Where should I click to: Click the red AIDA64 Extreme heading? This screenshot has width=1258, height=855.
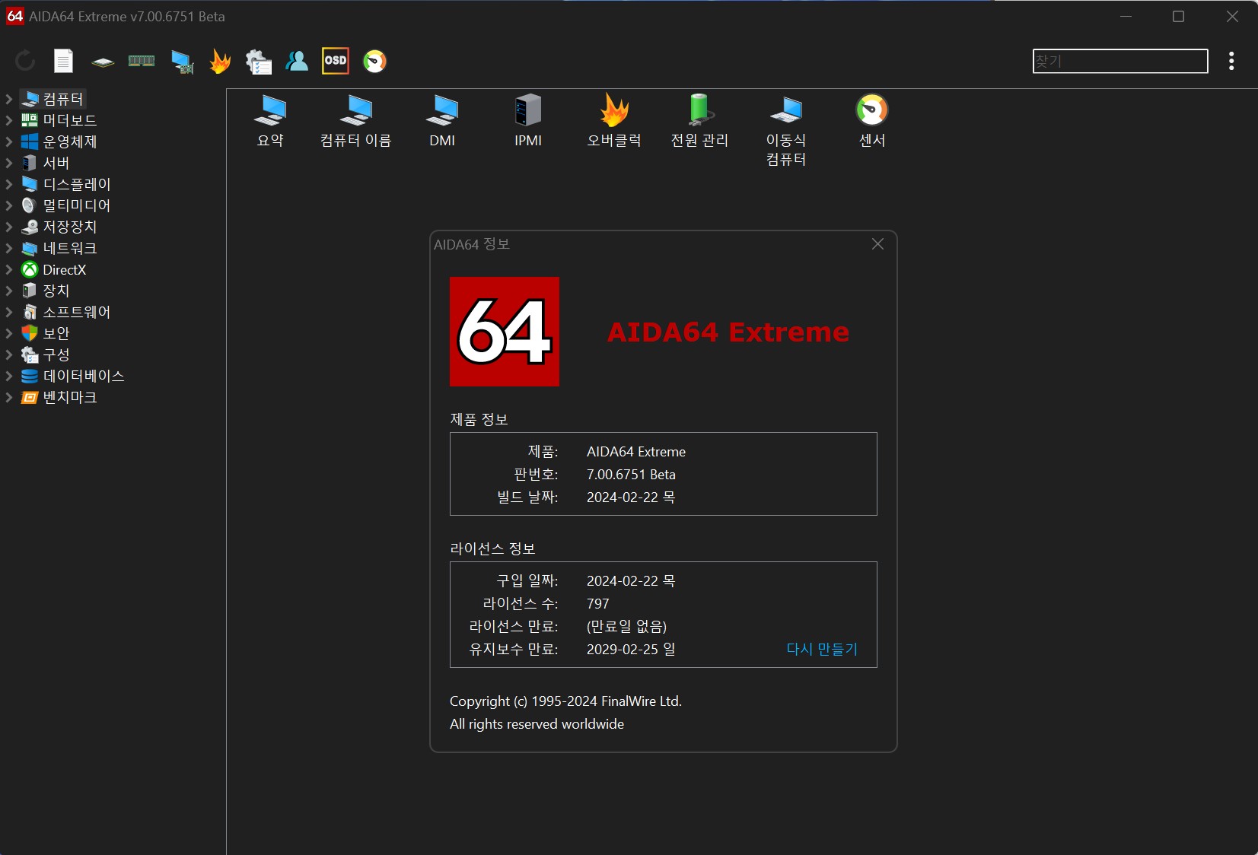pyautogui.click(x=728, y=332)
